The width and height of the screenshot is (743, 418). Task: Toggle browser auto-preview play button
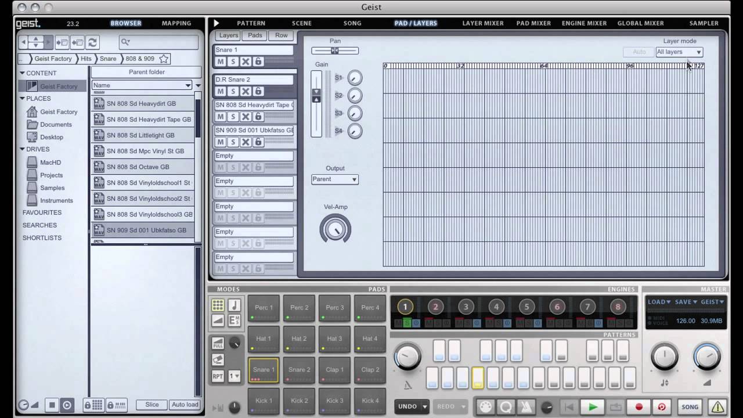point(67,405)
